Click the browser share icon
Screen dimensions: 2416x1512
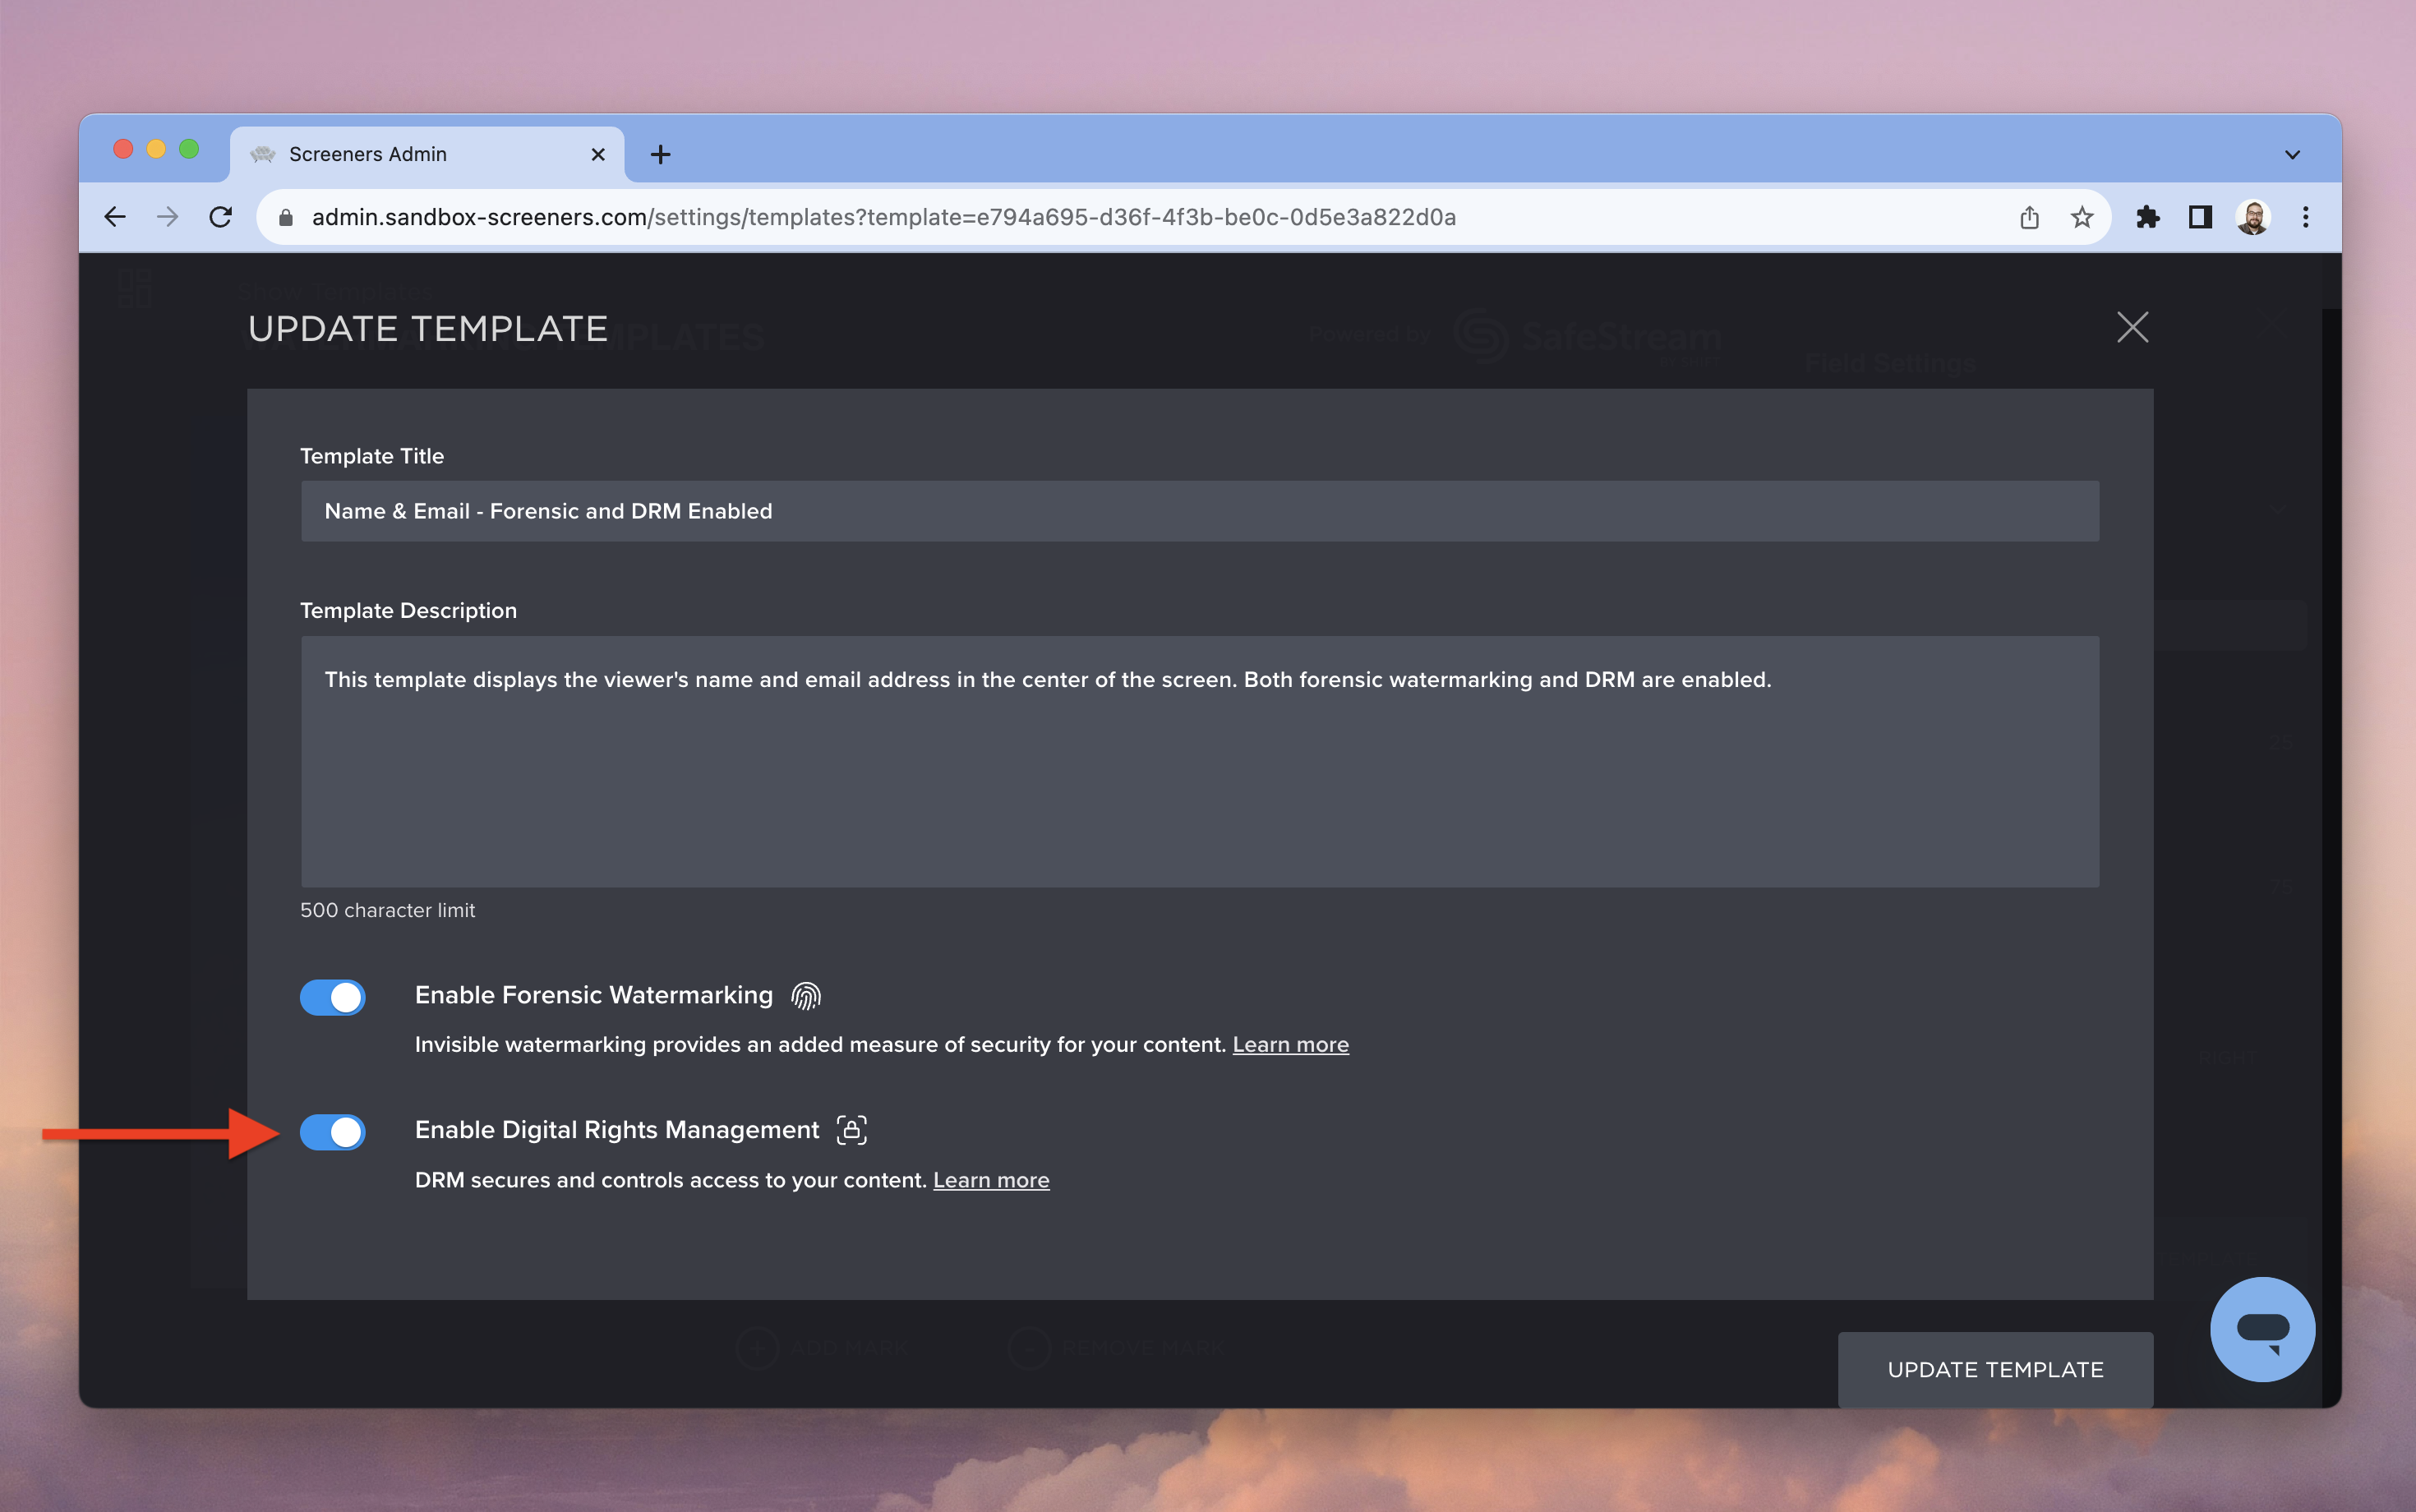tap(2029, 217)
